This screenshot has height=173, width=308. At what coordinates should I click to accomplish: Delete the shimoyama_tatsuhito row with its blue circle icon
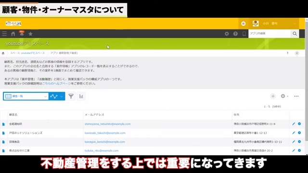pyautogui.click(x=299, y=124)
